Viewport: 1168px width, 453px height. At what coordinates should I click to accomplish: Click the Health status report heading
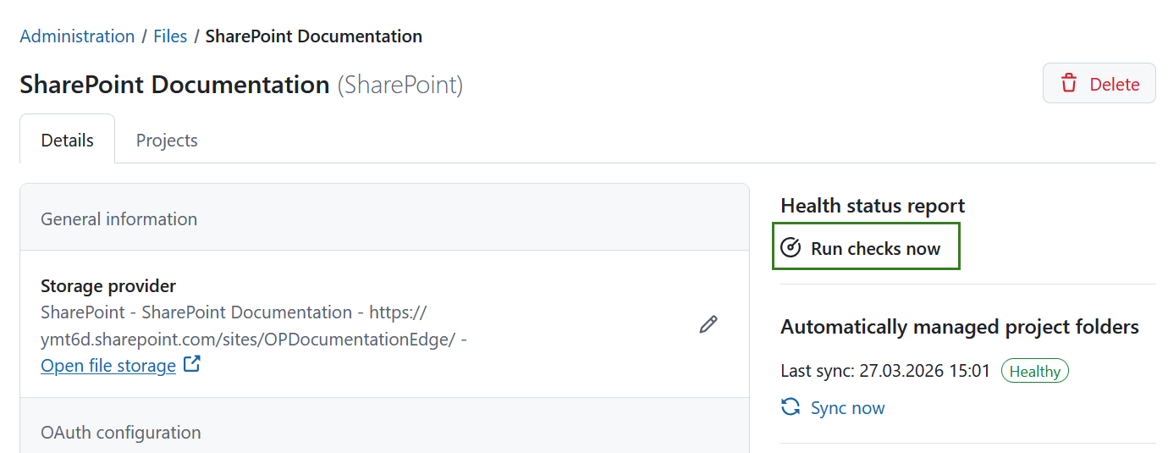(x=873, y=205)
